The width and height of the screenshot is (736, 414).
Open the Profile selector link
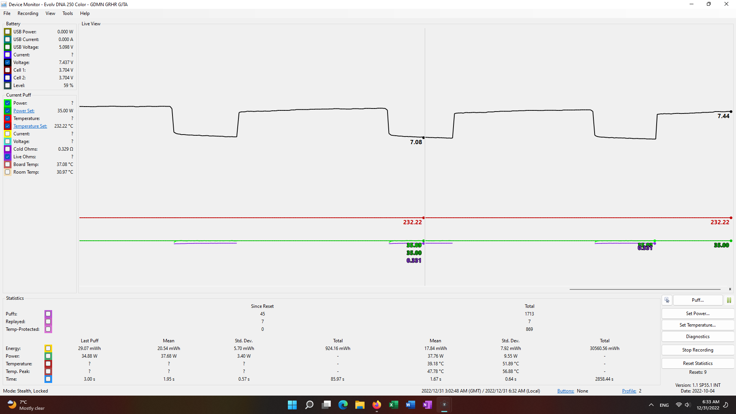629,391
